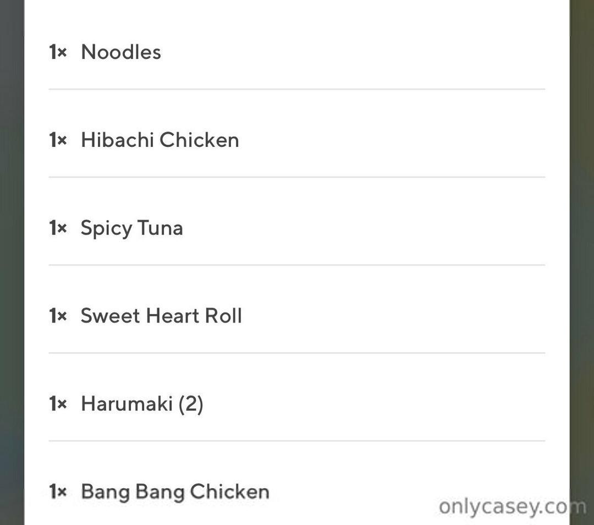Click the divider above Bang Bang Chicken
The image size is (594, 525).
click(x=297, y=441)
